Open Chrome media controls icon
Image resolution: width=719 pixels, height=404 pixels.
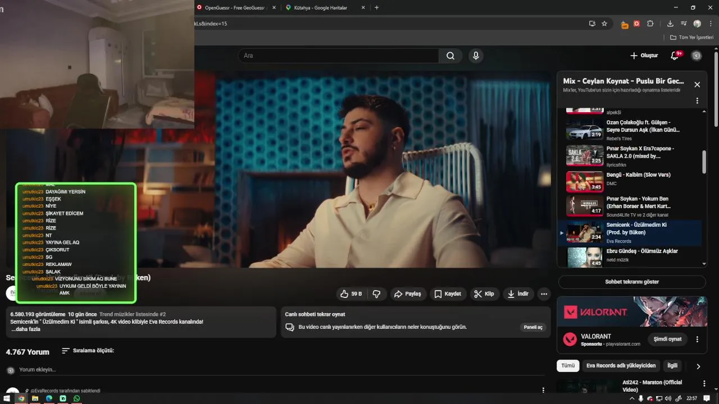684,24
